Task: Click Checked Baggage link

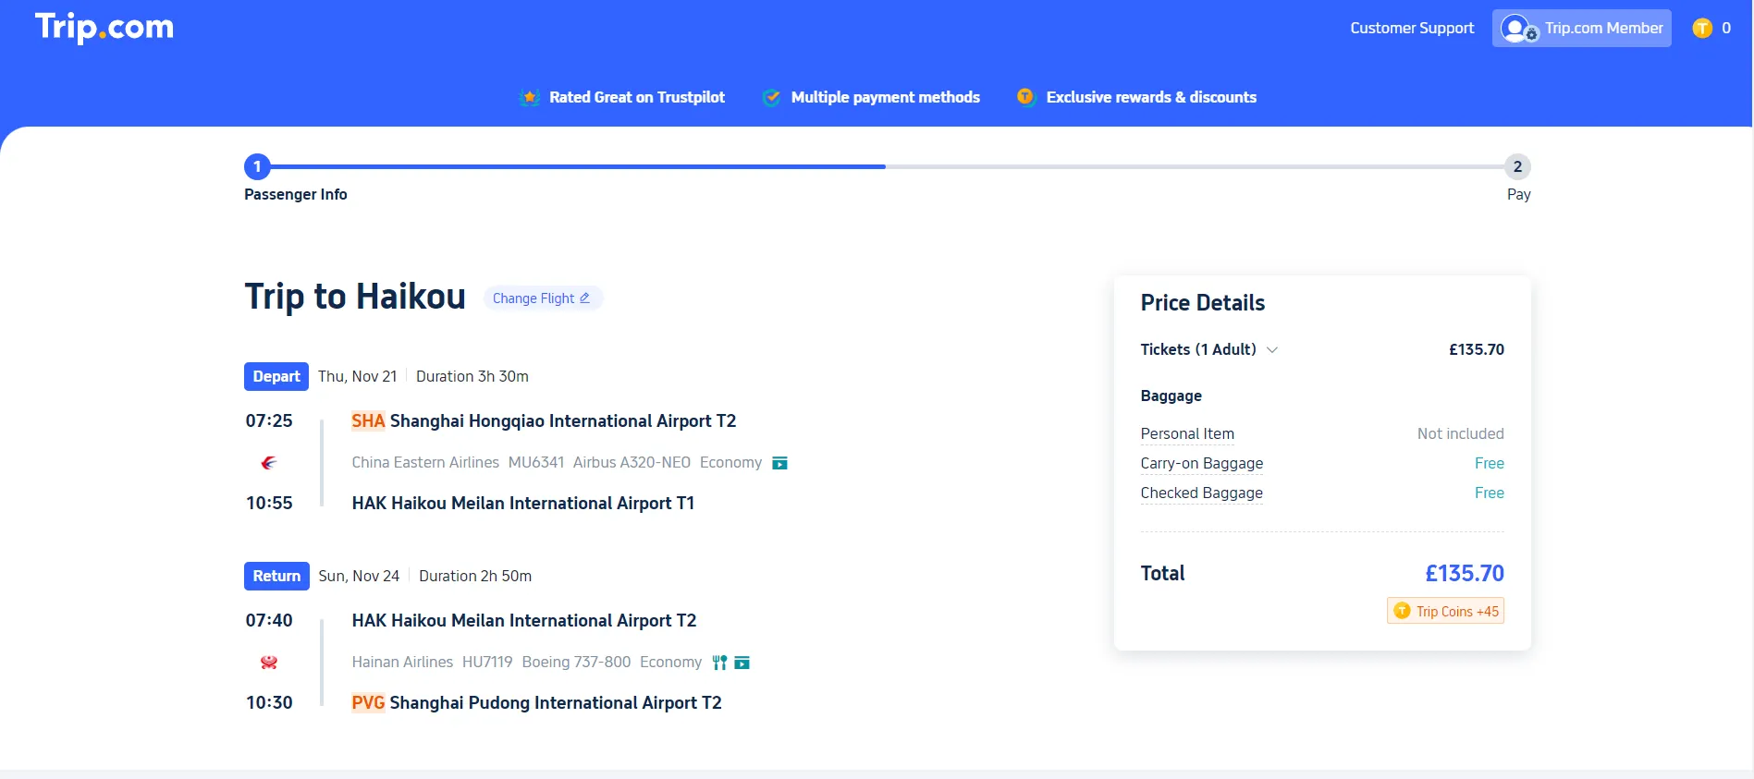Action: tap(1202, 493)
